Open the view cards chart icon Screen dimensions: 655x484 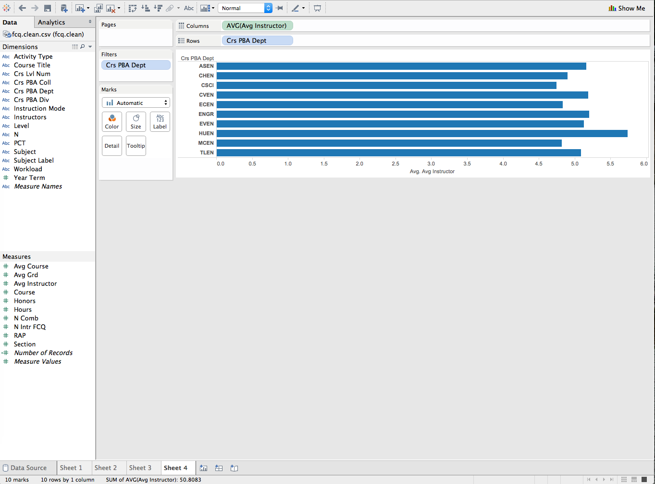(x=205, y=8)
